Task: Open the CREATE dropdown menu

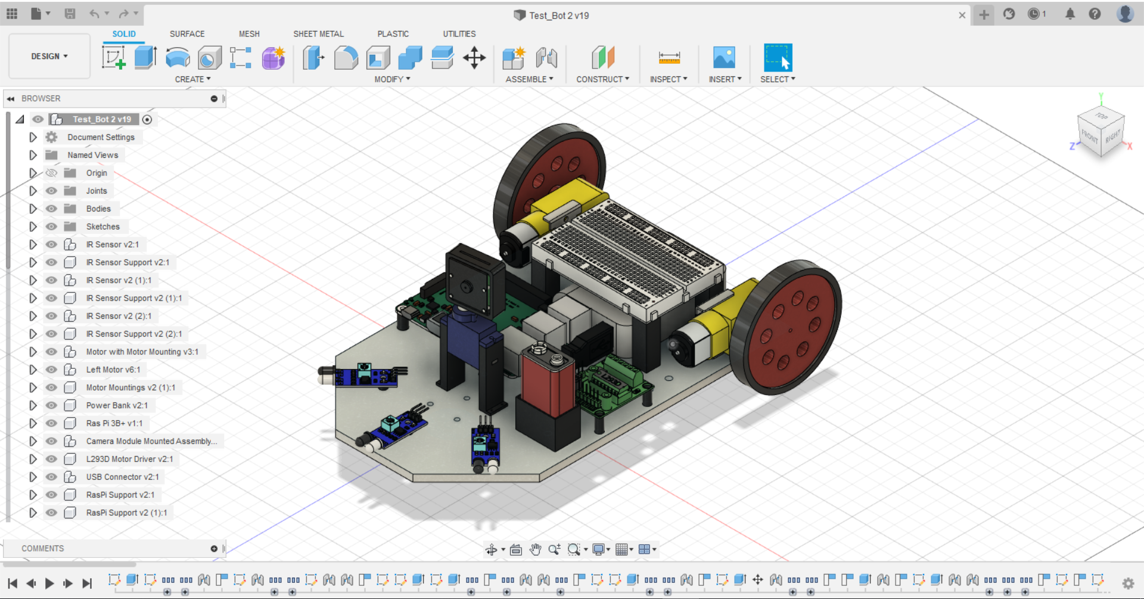Action: [192, 79]
